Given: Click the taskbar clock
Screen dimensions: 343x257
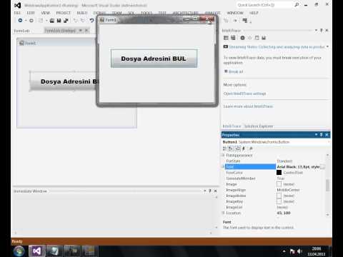Looking at the screenshot, I should click(317, 251).
